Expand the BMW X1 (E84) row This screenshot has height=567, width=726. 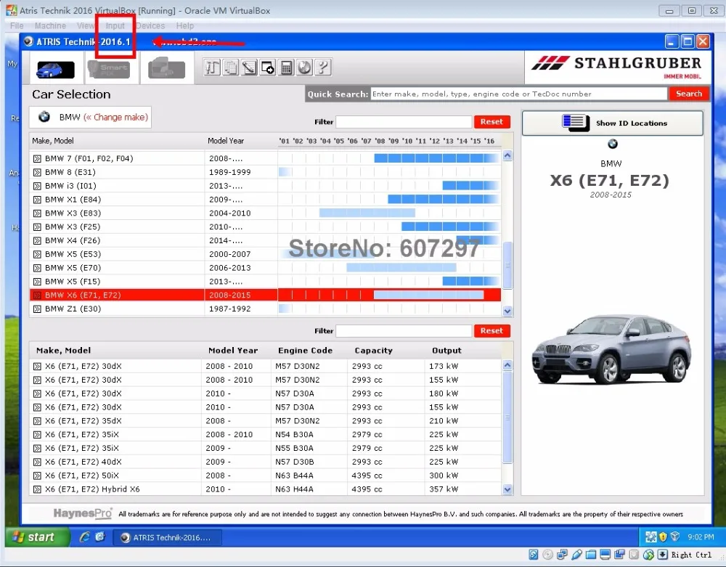pyautogui.click(x=37, y=200)
